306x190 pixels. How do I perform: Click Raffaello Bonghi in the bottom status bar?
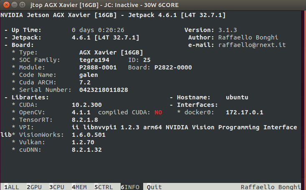pyautogui.click(x=270, y=187)
